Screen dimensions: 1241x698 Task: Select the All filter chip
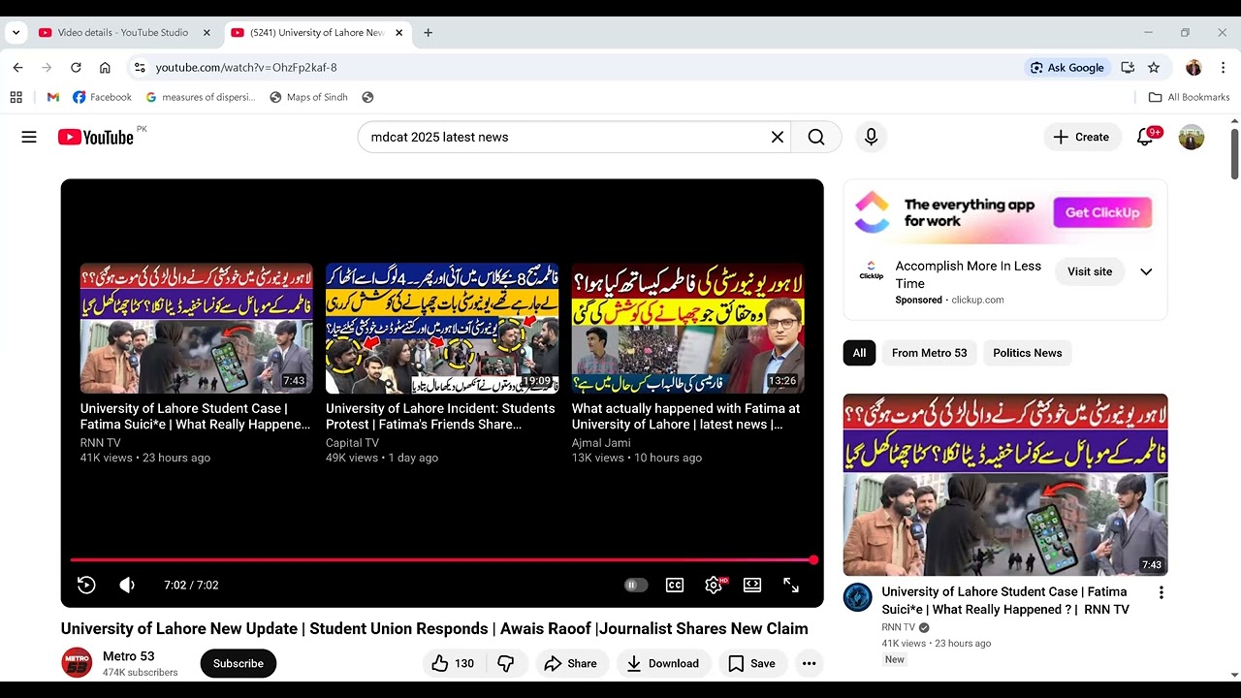[859, 353]
